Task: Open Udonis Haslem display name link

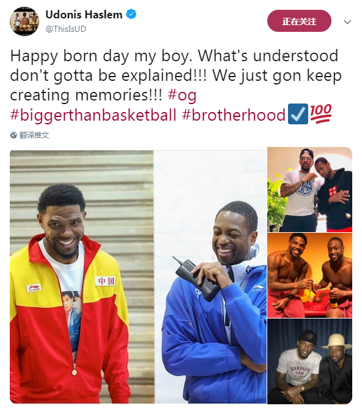Action: click(x=84, y=15)
